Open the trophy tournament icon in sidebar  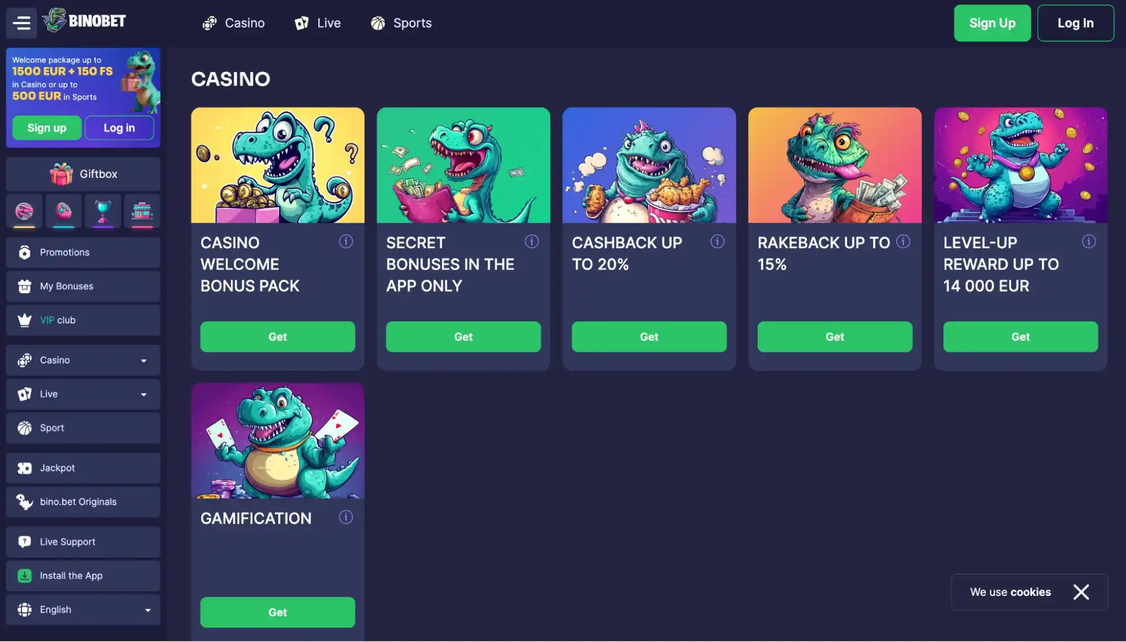[x=103, y=211]
